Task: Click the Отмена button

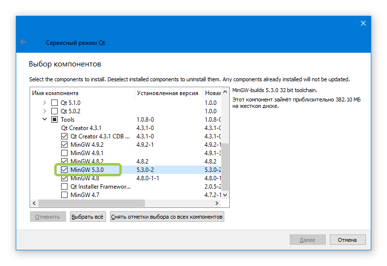Action: [347, 239]
